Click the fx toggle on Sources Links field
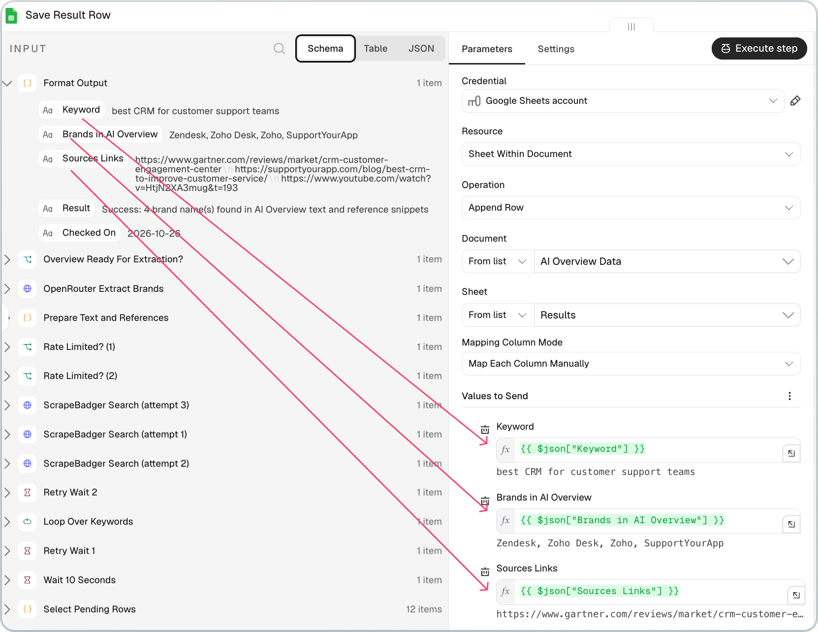This screenshot has height=632, width=818. (505, 592)
